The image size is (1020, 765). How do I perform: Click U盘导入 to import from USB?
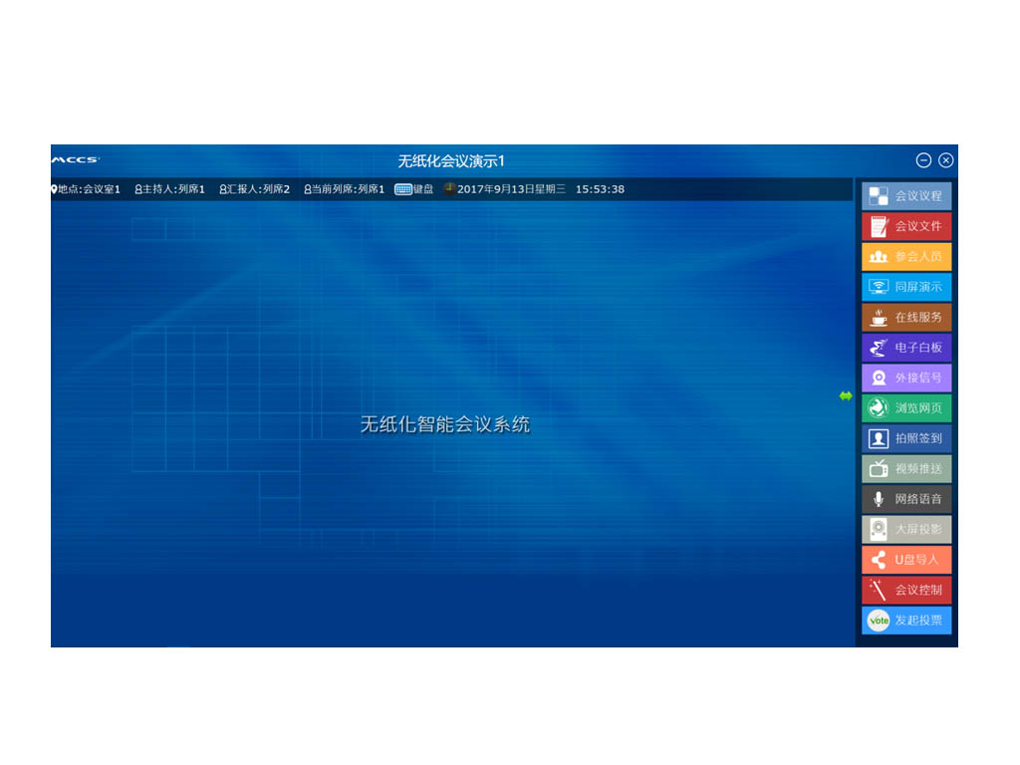point(906,560)
